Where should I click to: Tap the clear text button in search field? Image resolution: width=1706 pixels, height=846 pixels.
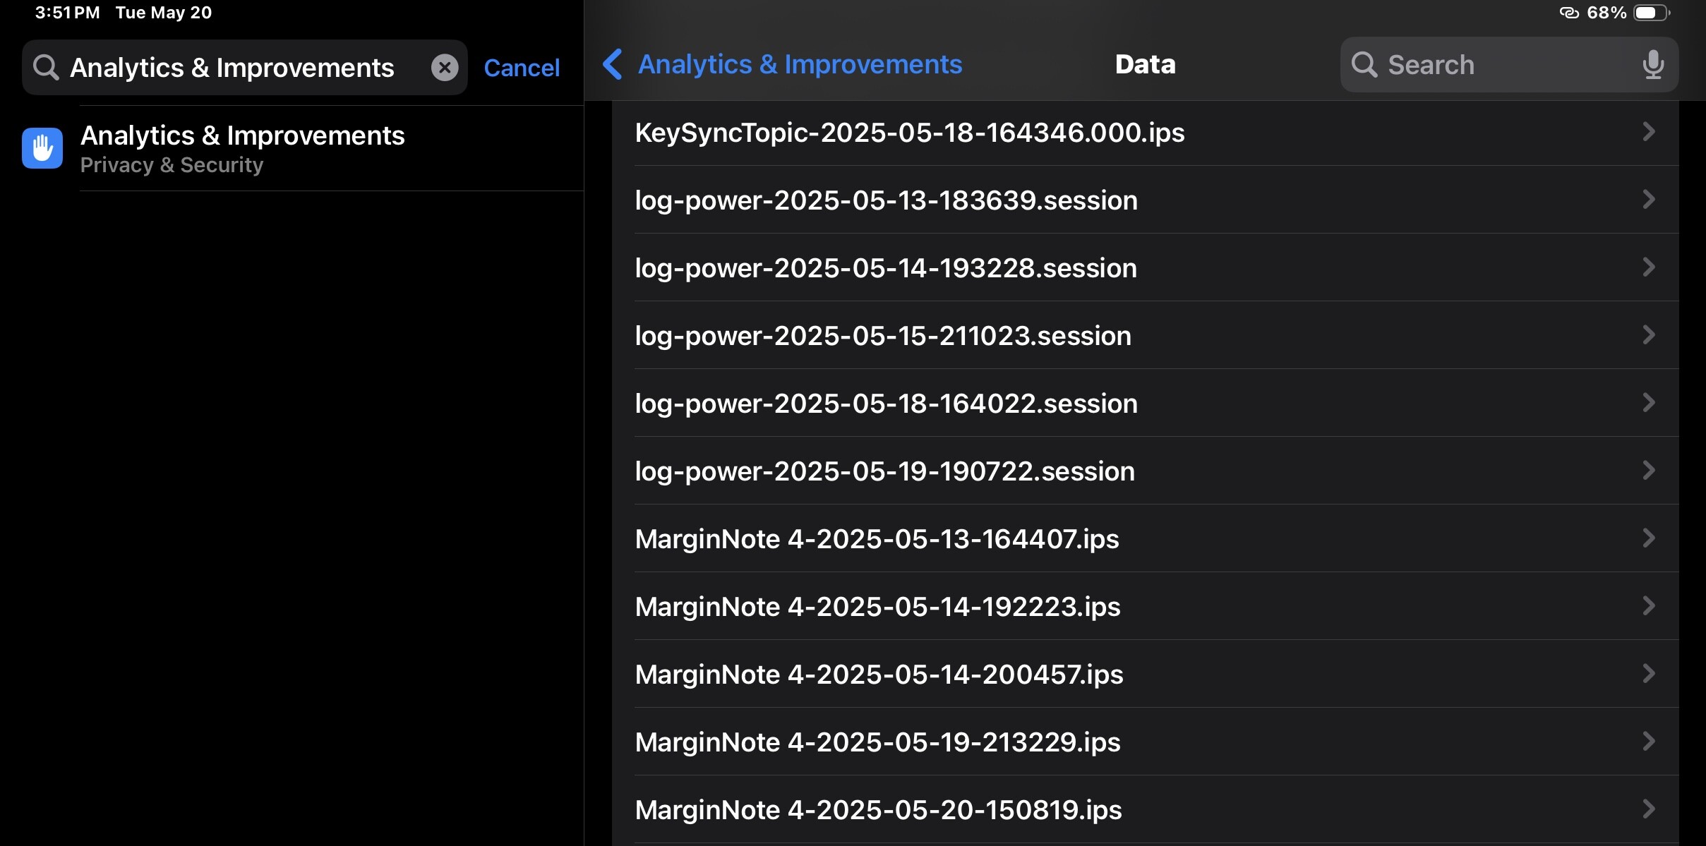(x=445, y=68)
